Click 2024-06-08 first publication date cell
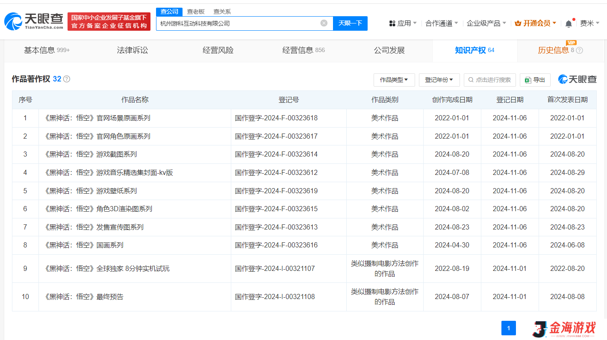The width and height of the screenshot is (607, 340). pos(567,245)
